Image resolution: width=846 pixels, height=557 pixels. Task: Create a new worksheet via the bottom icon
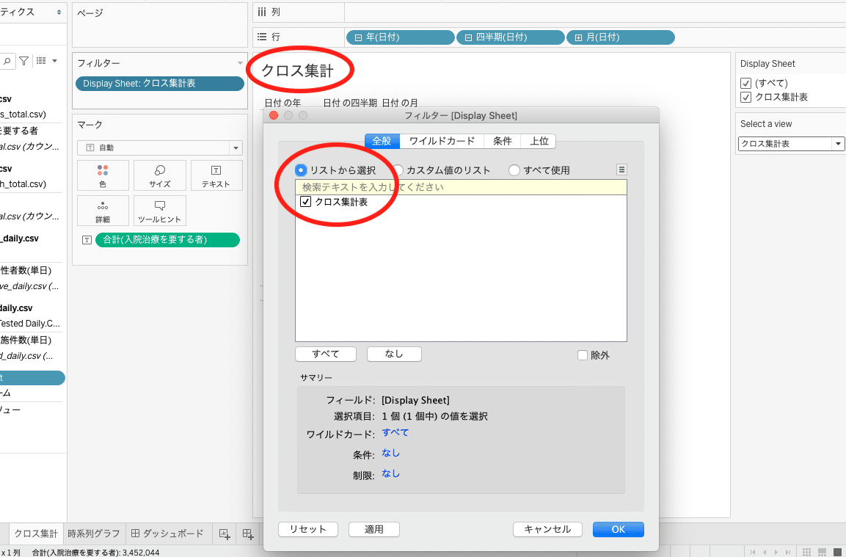tap(225, 534)
